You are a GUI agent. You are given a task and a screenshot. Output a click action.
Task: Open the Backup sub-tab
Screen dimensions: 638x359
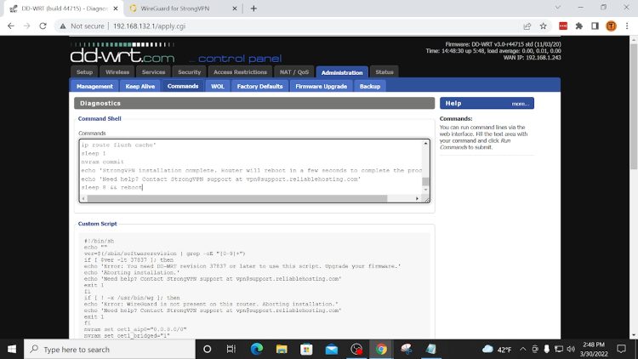[x=370, y=86]
